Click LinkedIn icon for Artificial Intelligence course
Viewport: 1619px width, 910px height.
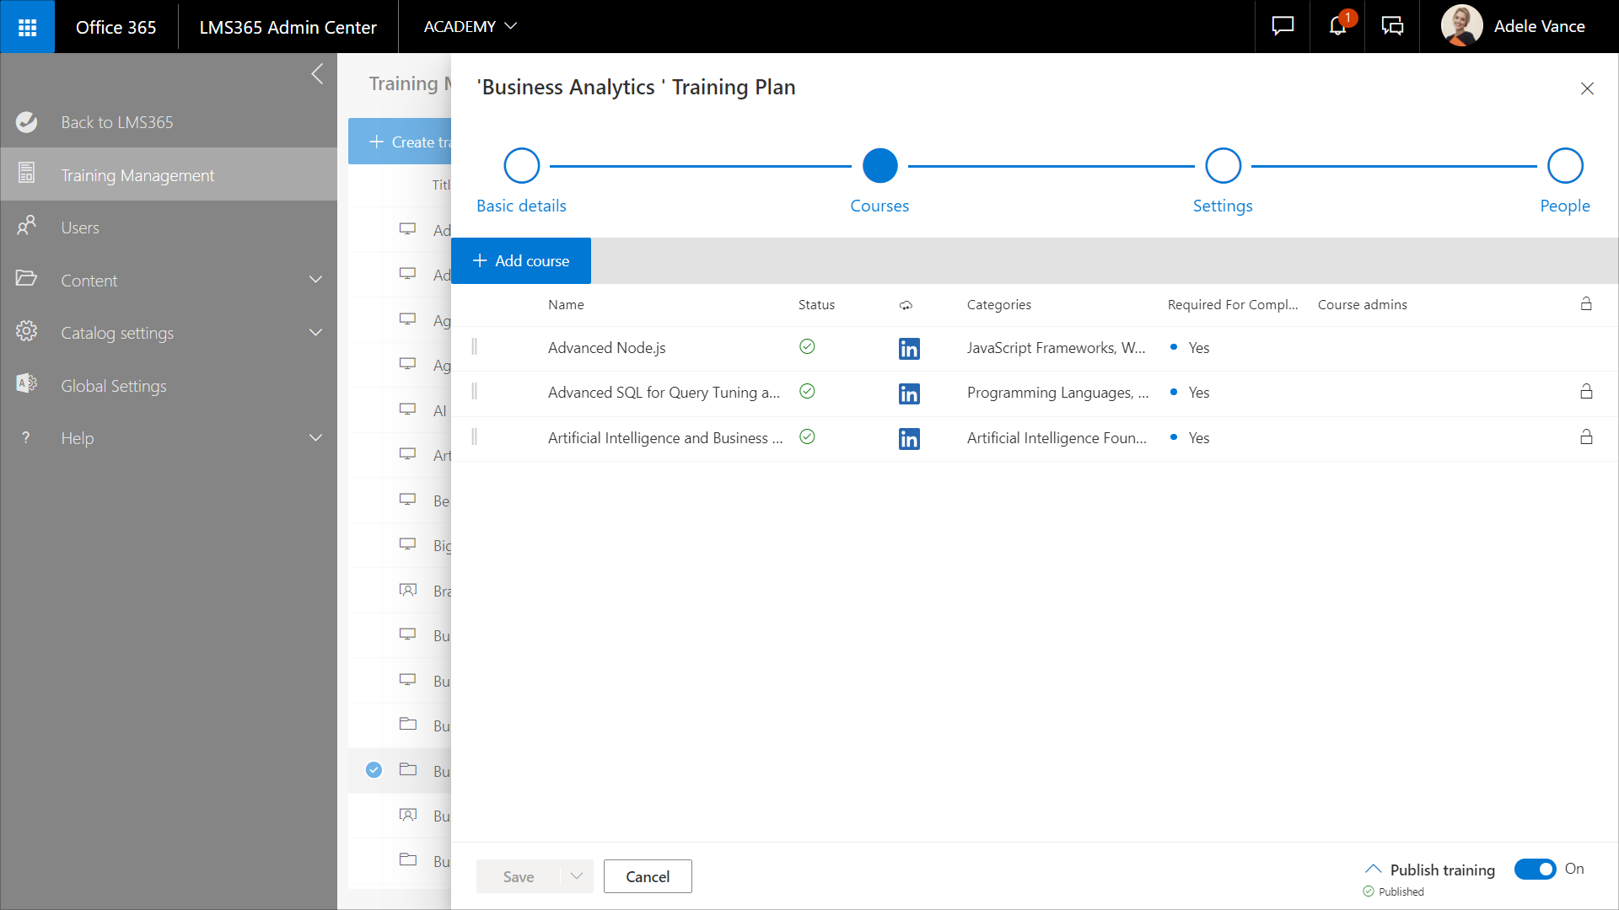(x=909, y=439)
